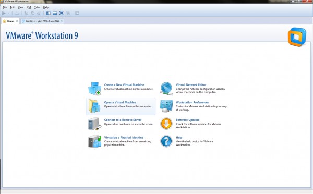Image resolution: width=313 pixels, height=194 pixels.
Task: Click the take snapshot toolbar icon
Action: tap(26, 13)
